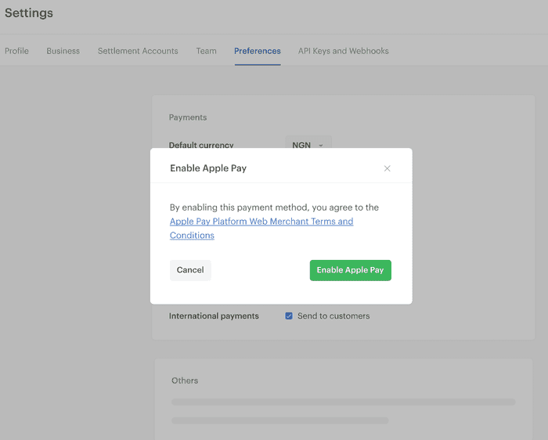Viewport: 548px width, 440px height.
Task: Click the Preferences tab
Action: [x=257, y=51]
